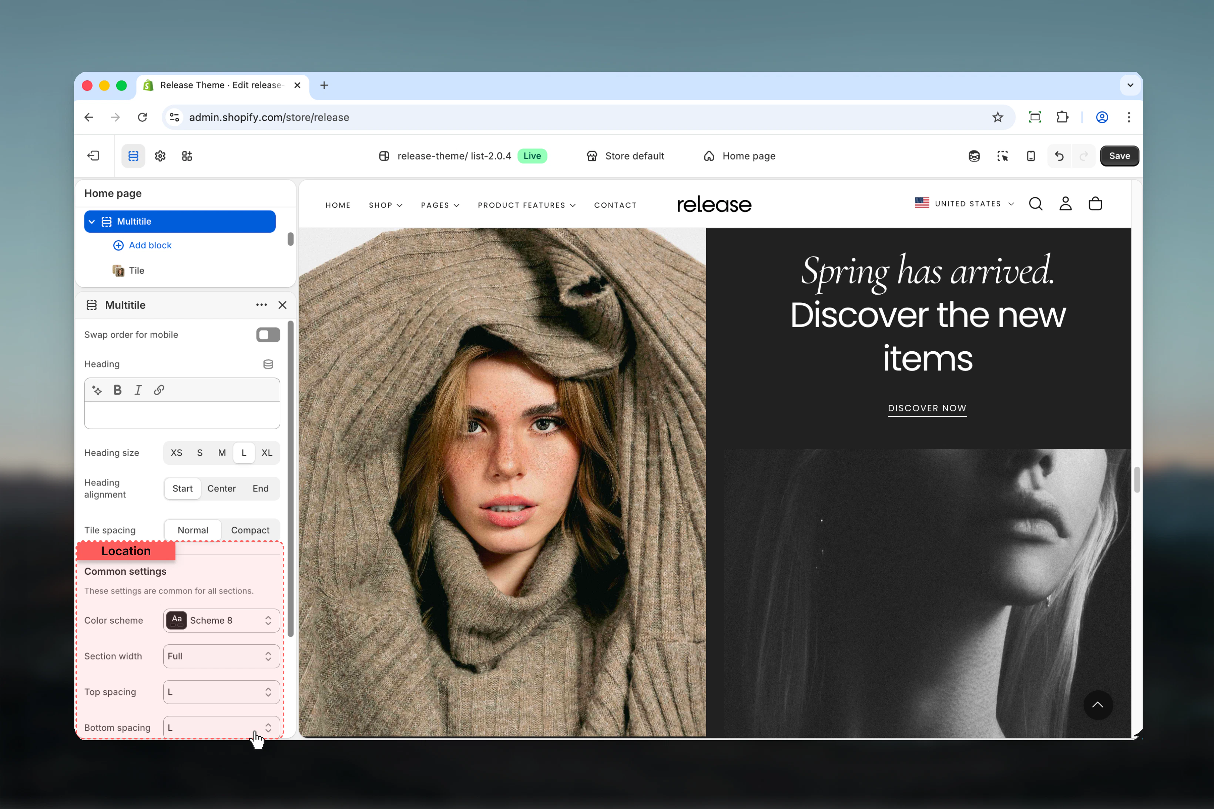Click the DISCOVER NOW link
The height and width of the screenshot is (809, 1214).
click(x=927, y=408)
